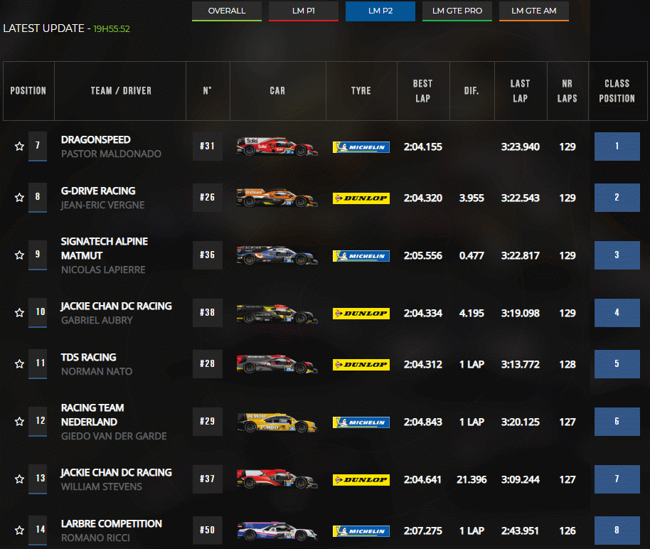This screenshot has width=650, height=549.
Task: Click class position 1 blue box
Action: point(617,146)
